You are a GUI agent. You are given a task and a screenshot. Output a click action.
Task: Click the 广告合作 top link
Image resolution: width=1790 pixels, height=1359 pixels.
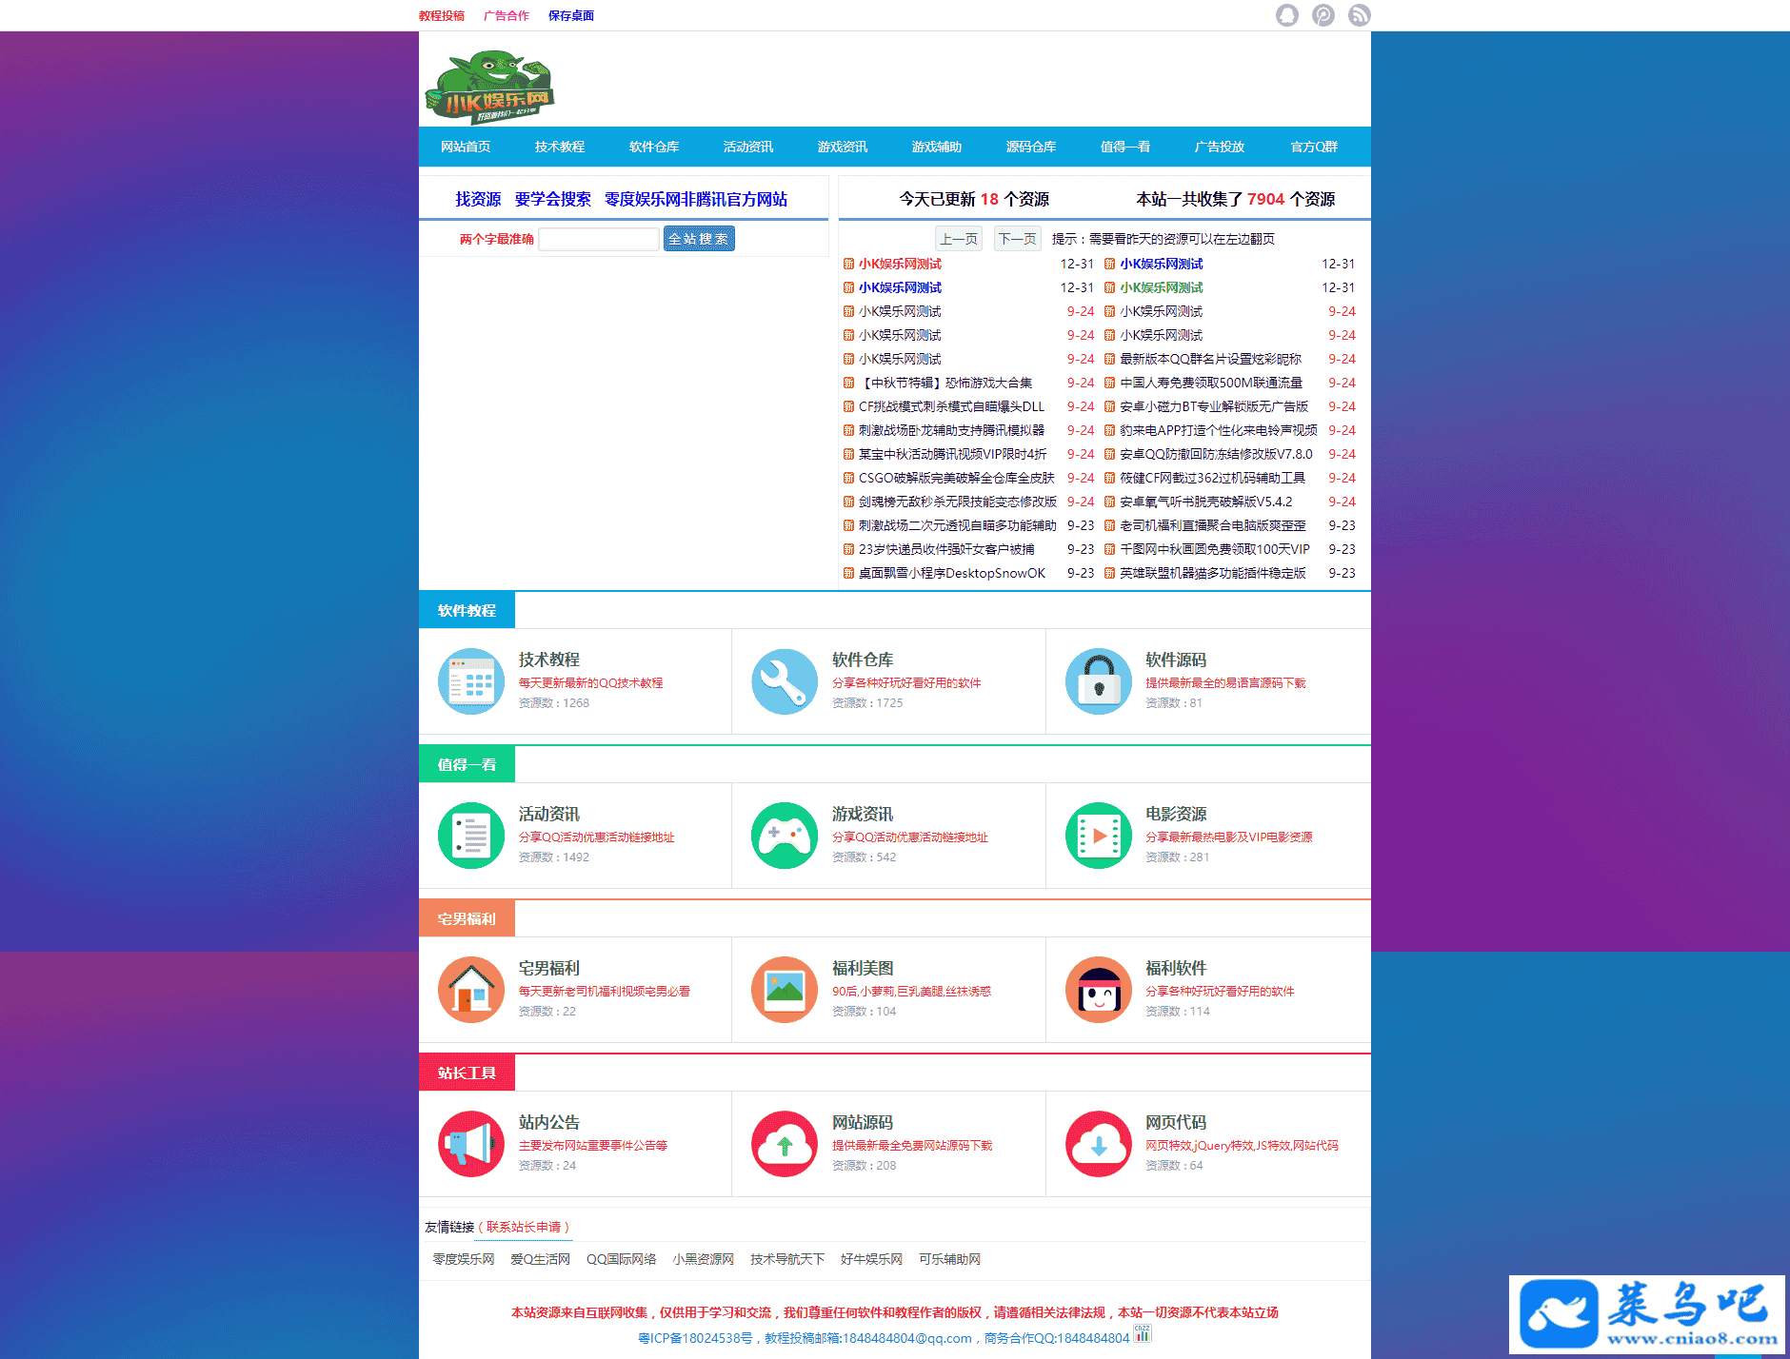[507, 15]
